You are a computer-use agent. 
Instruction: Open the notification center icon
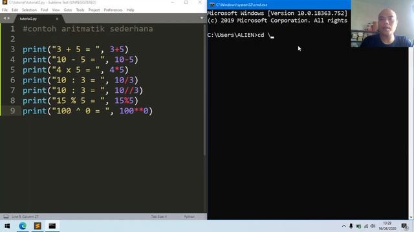click(404, 226)
